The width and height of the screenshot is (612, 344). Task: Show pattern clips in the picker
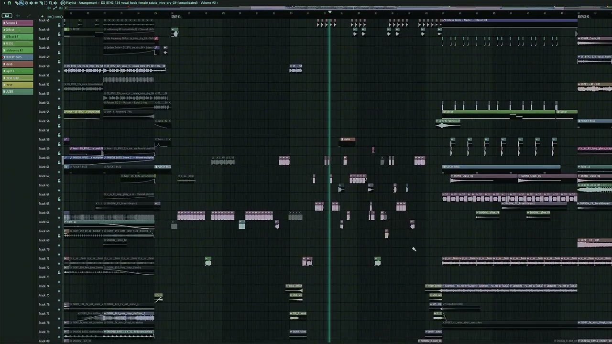(x=7, y=16)
